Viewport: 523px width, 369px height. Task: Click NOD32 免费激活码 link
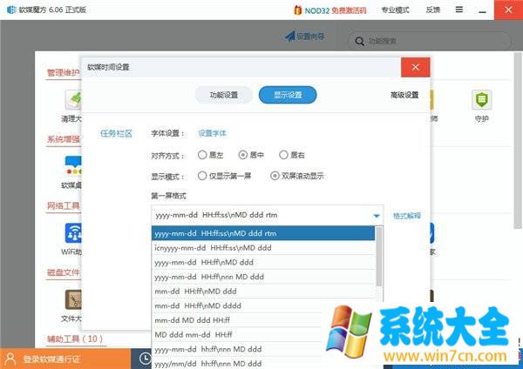pyautogui.click(x=336, y=10)
